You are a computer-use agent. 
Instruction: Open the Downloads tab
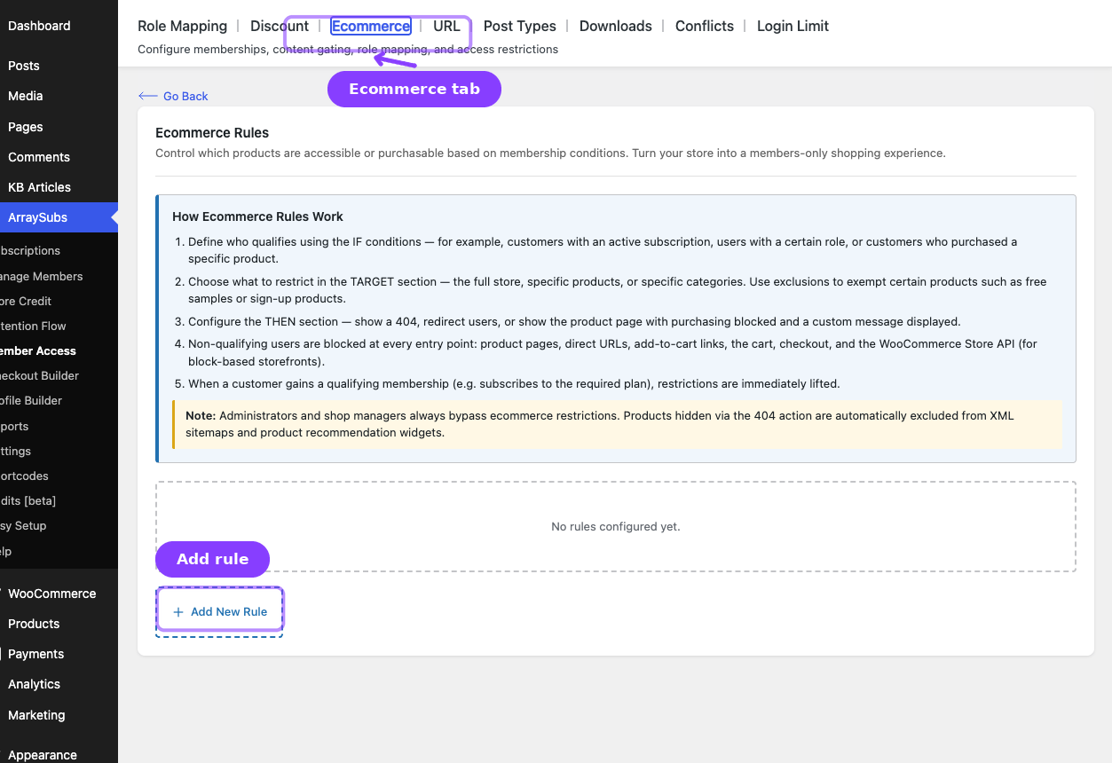[x=616, y=26]
